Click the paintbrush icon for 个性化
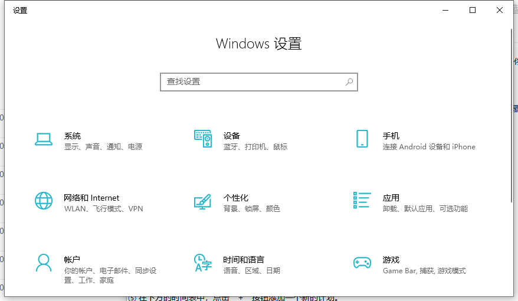This screenshot has width=518, height=301. [x=202, y=201]
